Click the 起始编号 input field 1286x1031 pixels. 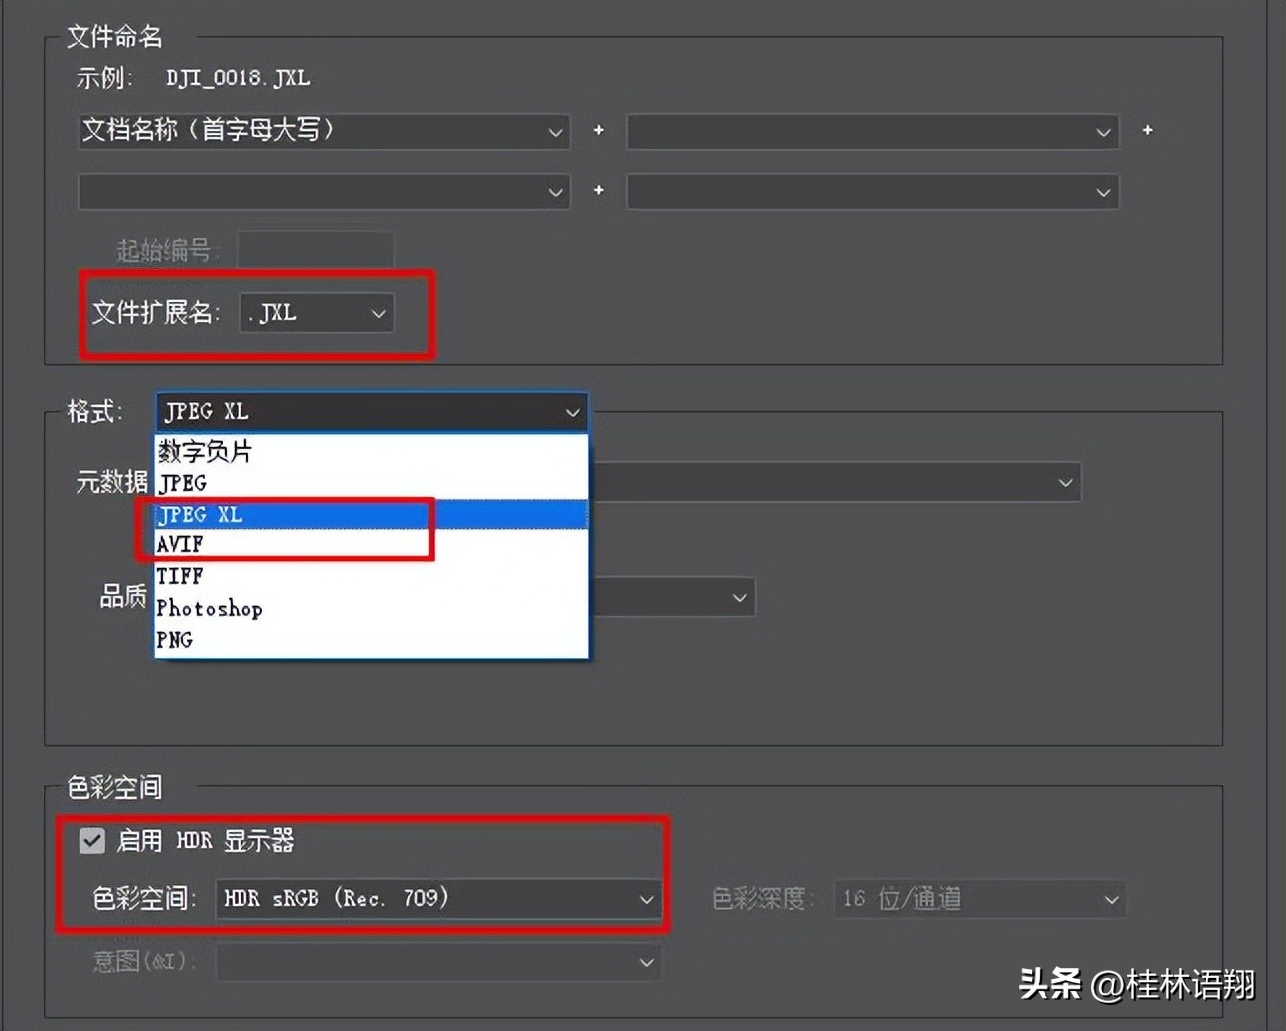(315, 250)
